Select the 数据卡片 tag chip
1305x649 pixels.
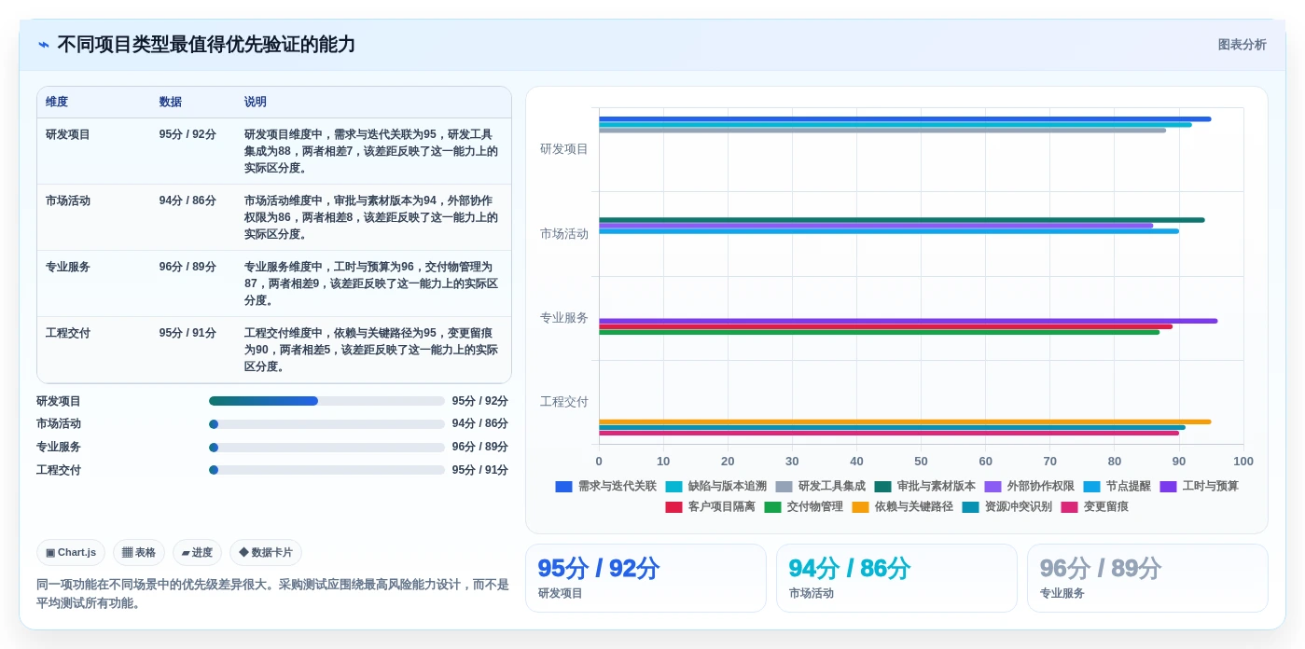pyautogui.click(x=266, y=552)
